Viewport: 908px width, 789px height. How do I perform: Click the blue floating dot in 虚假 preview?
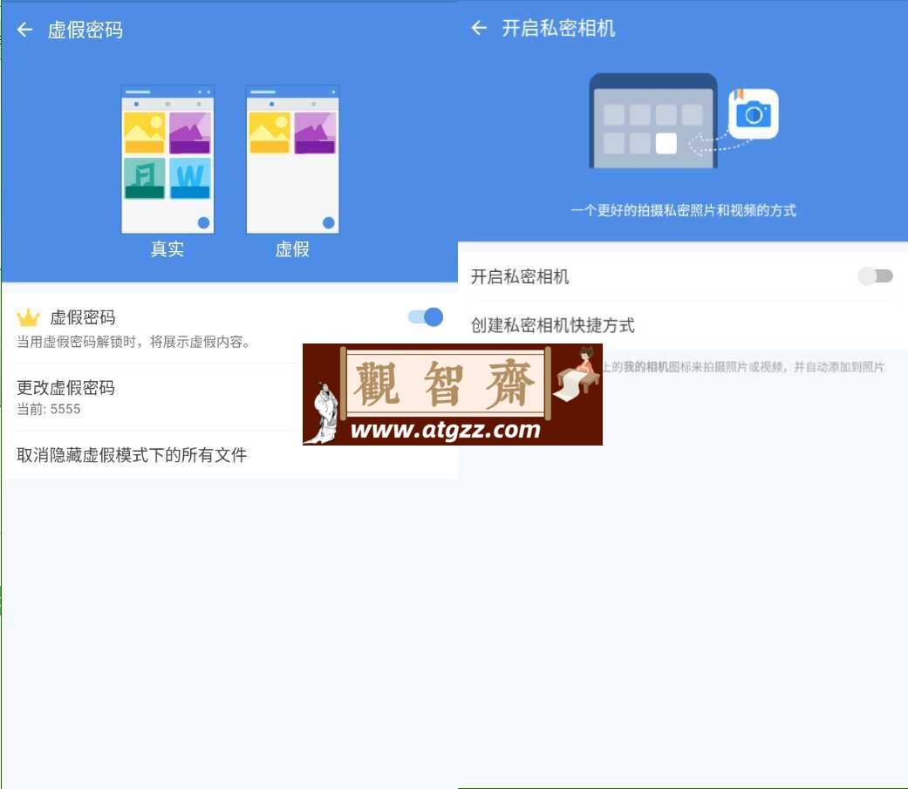coord(328,223)
